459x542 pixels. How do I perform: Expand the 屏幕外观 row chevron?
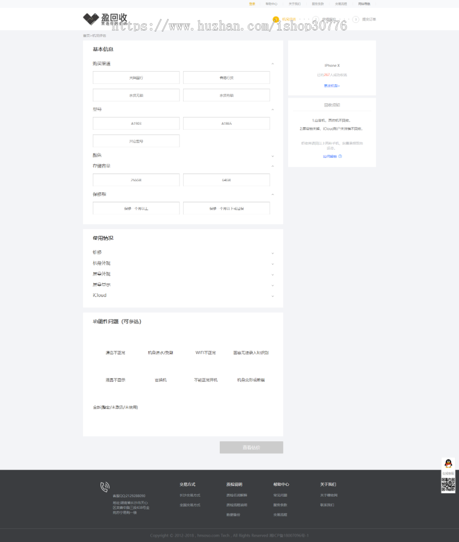[x=273, y=275]
